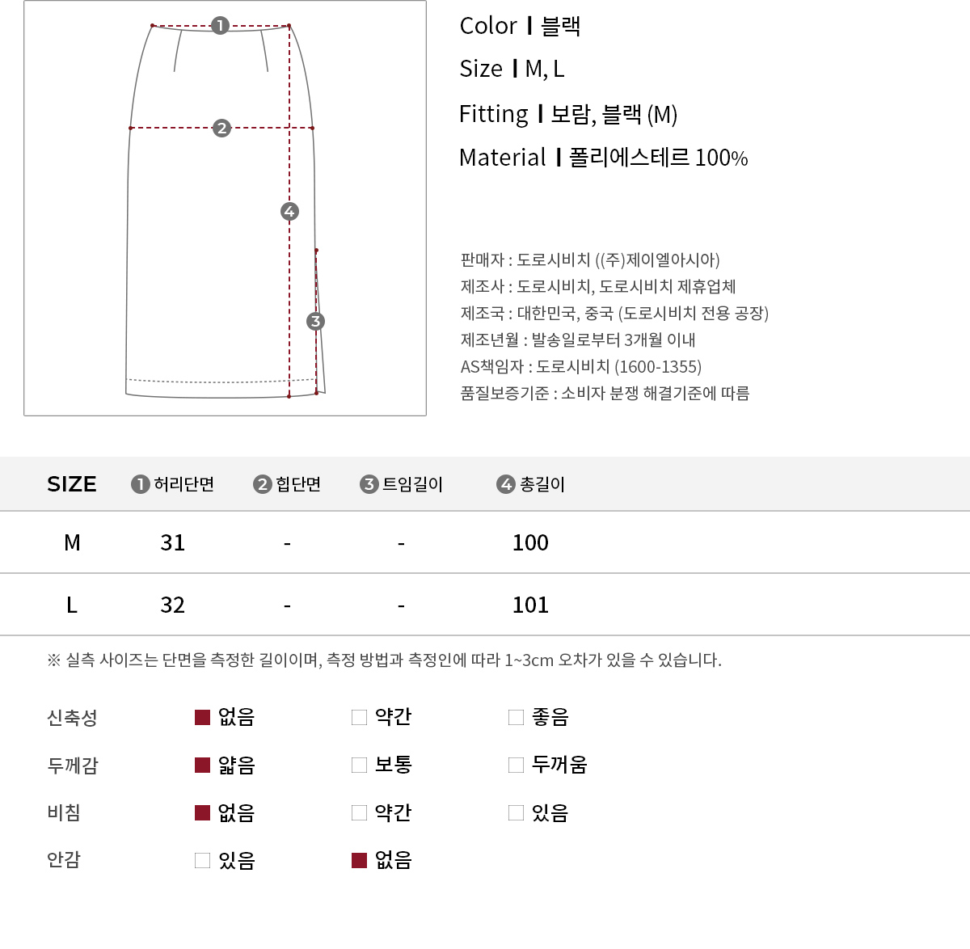This screenshot has width=970, height=949.
Task: Click the number 4 icon beside 총길이
Action: (x=506, y=484)
